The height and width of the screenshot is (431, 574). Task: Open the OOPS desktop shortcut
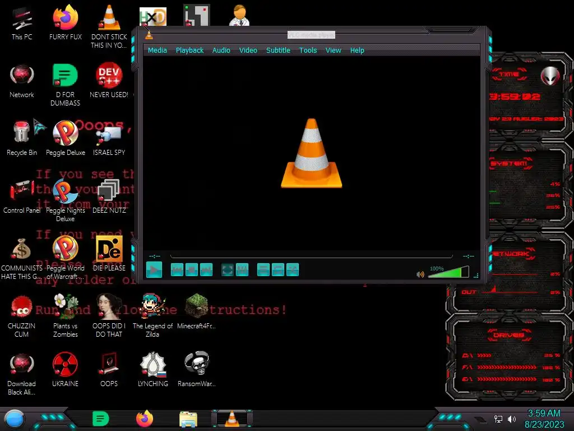[109, 369]
